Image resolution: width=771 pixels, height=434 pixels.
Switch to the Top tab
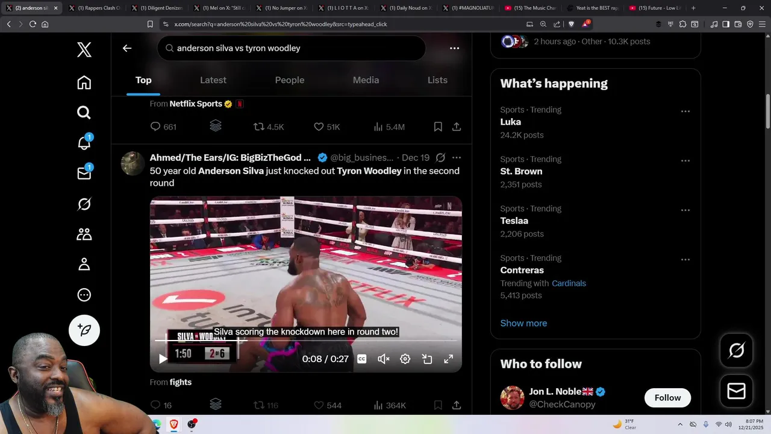coord(143,80)
